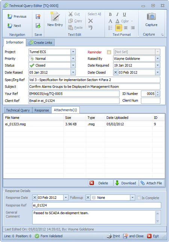
Task: Click into the Subject text field
Action: [x=94, y=87]
